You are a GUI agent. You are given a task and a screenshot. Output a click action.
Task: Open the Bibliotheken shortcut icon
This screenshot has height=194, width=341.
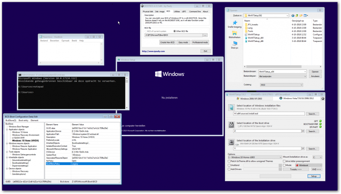point(235,33)
